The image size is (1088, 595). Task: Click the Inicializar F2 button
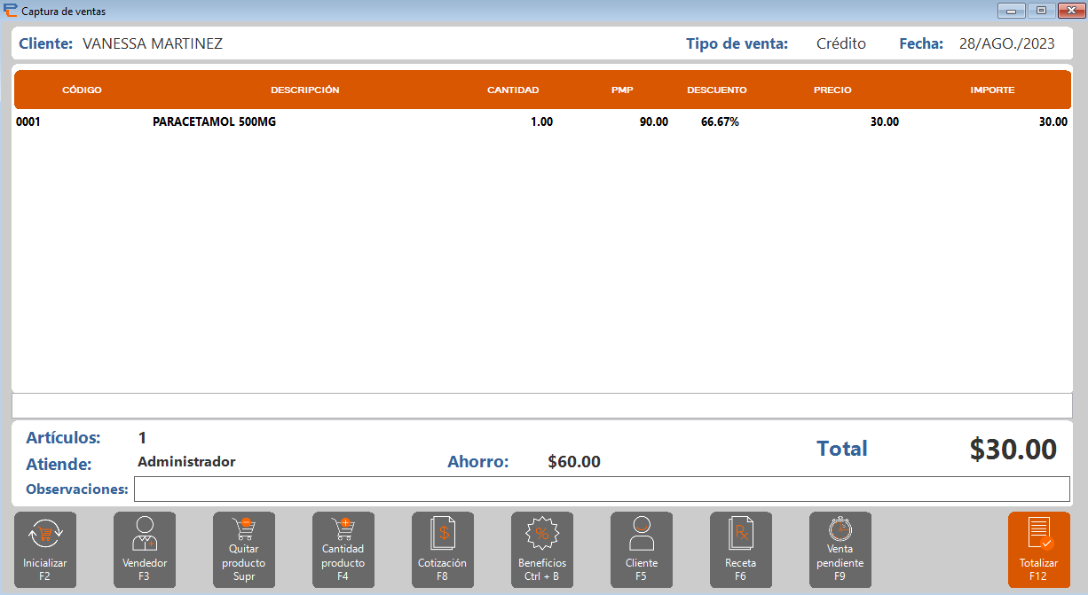pos(45,550)
